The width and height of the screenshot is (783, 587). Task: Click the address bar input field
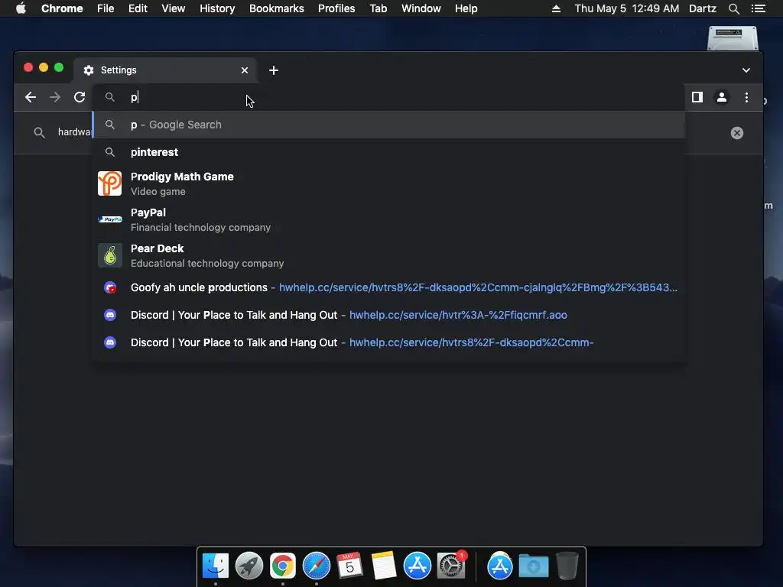(x=389, y=97)
